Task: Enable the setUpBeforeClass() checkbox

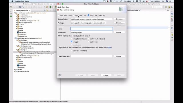Action: [71, 38]
